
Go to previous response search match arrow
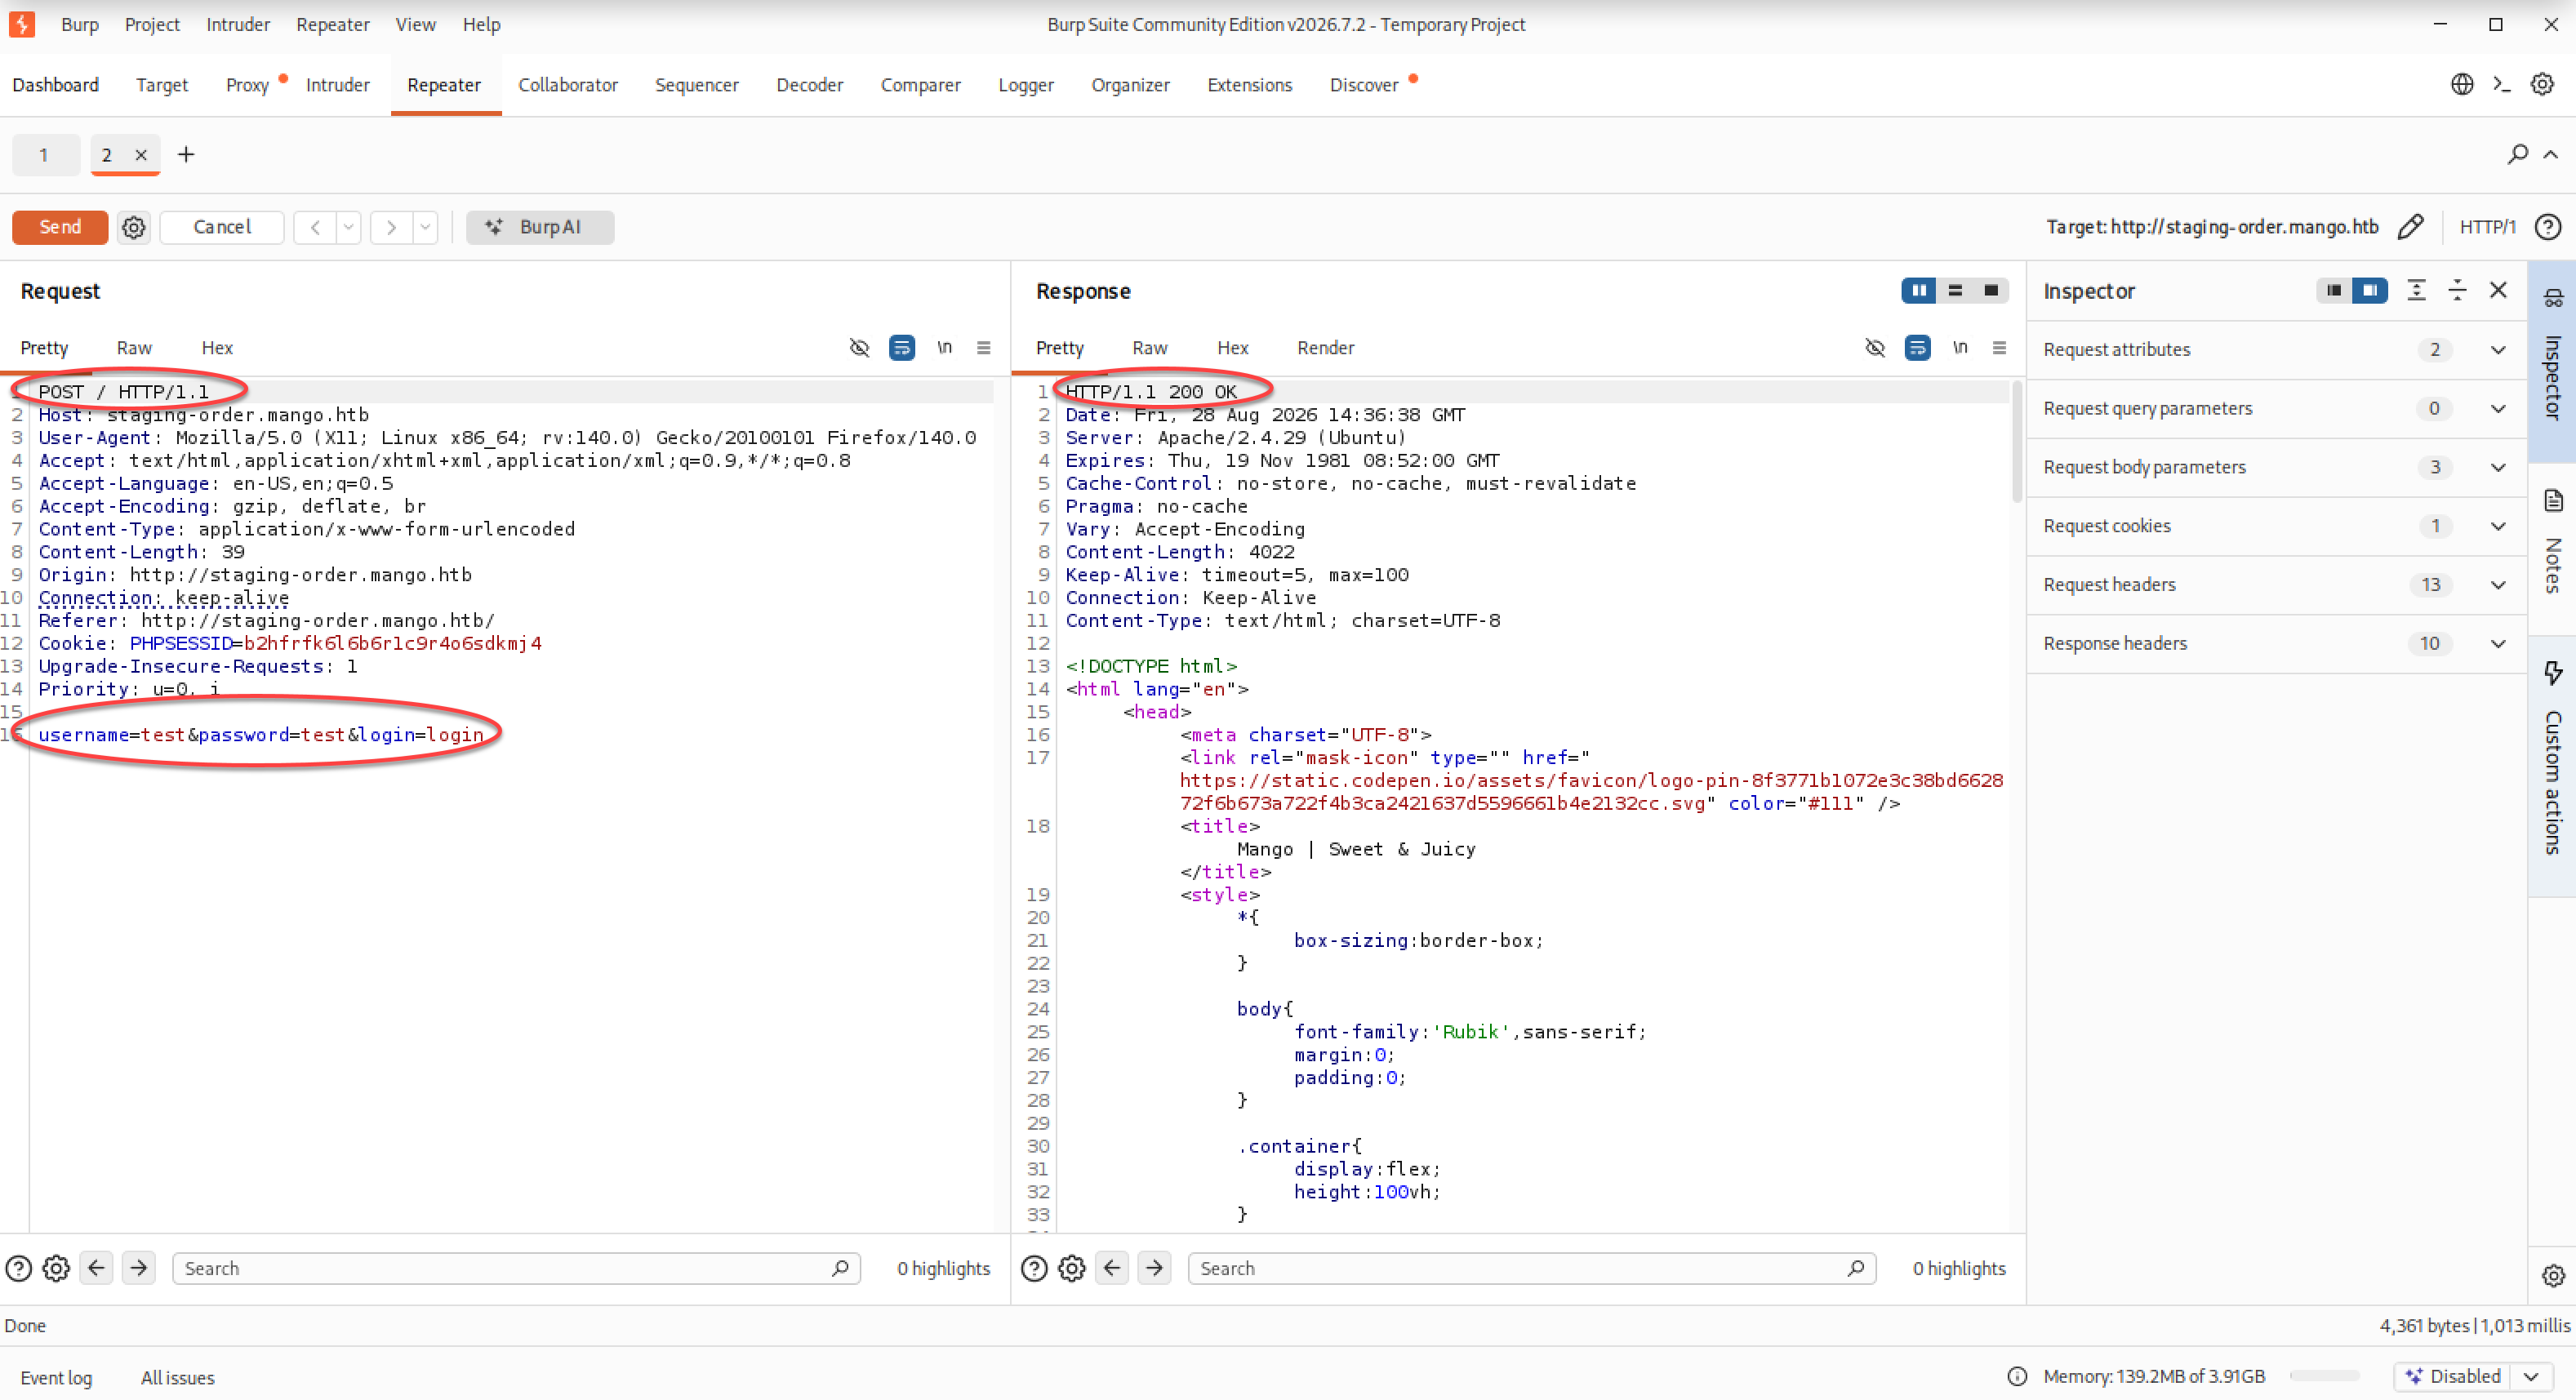click(1112, 1268)
